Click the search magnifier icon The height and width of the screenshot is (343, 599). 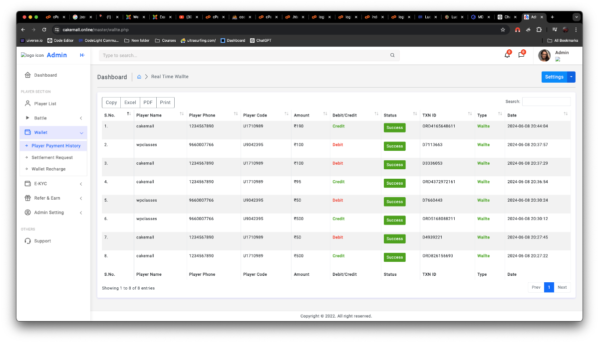[392, 56]
